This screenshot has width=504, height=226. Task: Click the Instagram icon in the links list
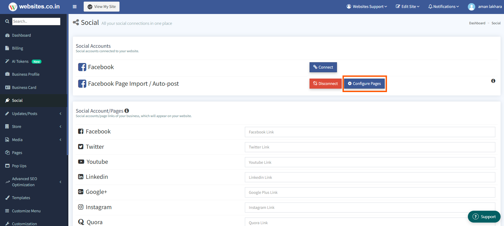point(81,207)
